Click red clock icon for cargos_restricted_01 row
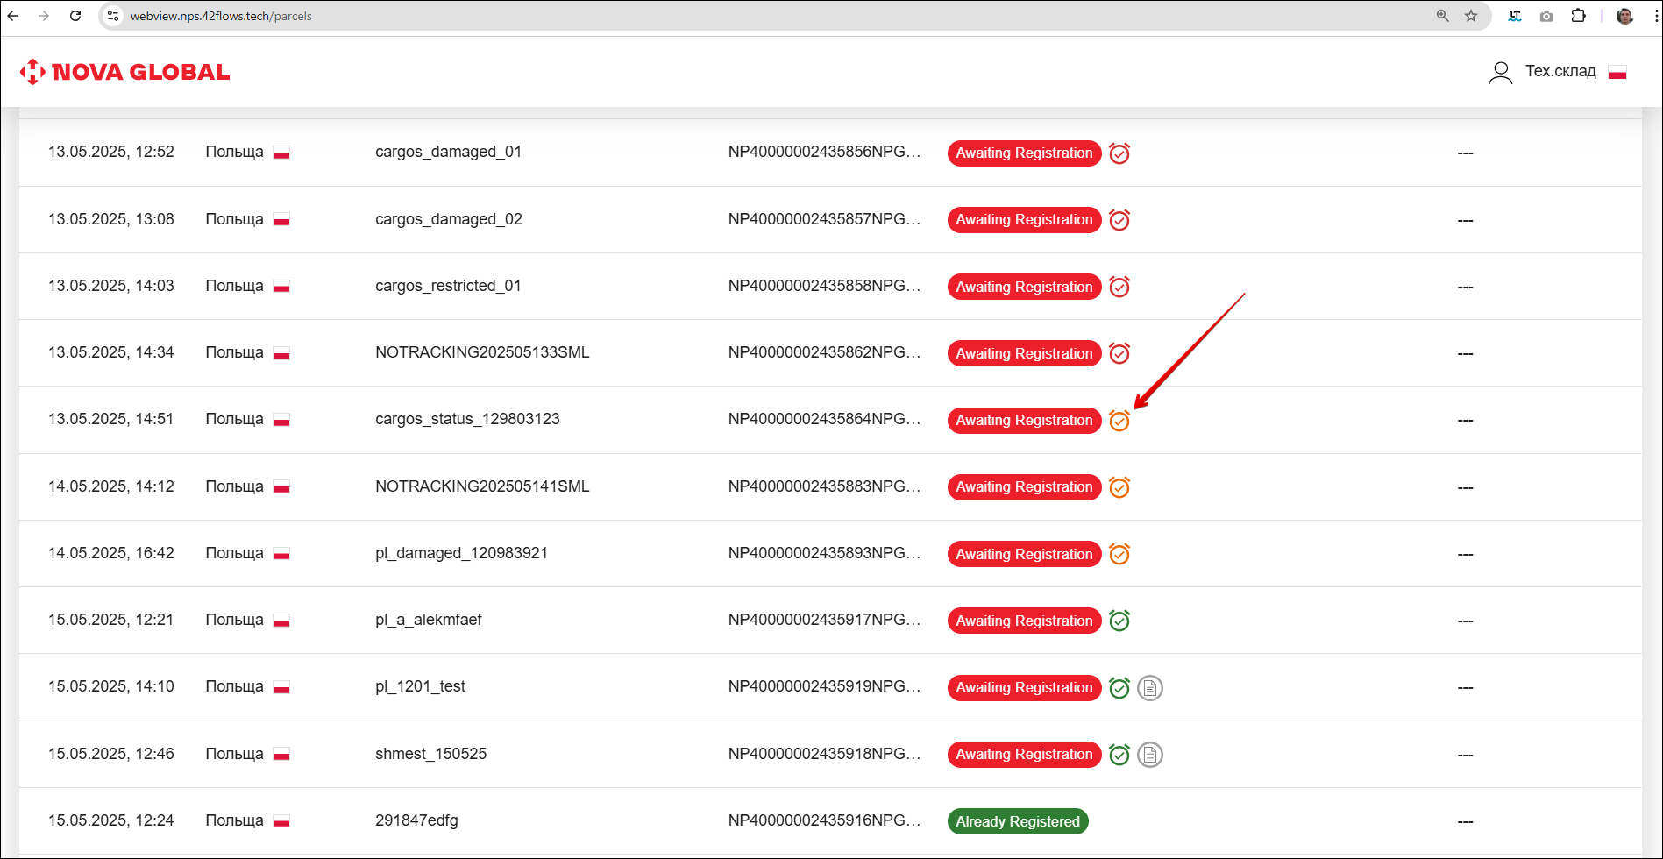The image size is (1663, 859). click(1119, 287)
